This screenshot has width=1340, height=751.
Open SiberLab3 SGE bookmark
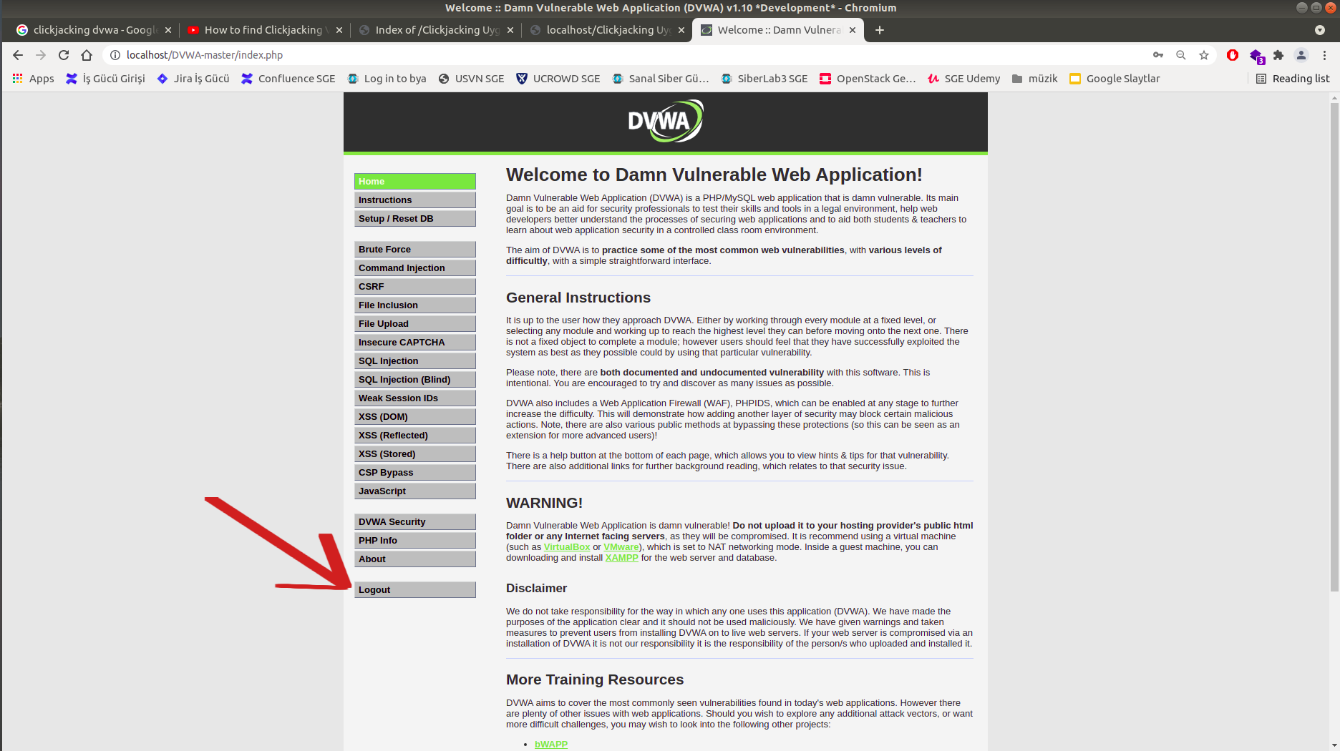(764, 79)
